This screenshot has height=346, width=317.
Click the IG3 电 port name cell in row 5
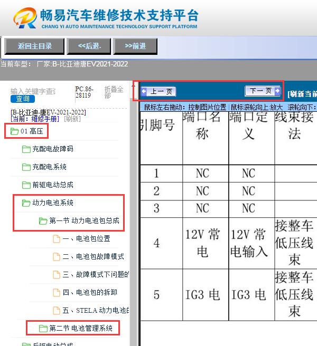(x=206, y=295)
